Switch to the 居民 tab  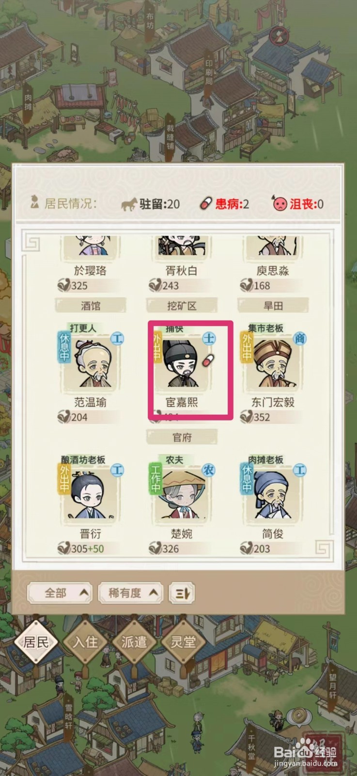point(36,642)
